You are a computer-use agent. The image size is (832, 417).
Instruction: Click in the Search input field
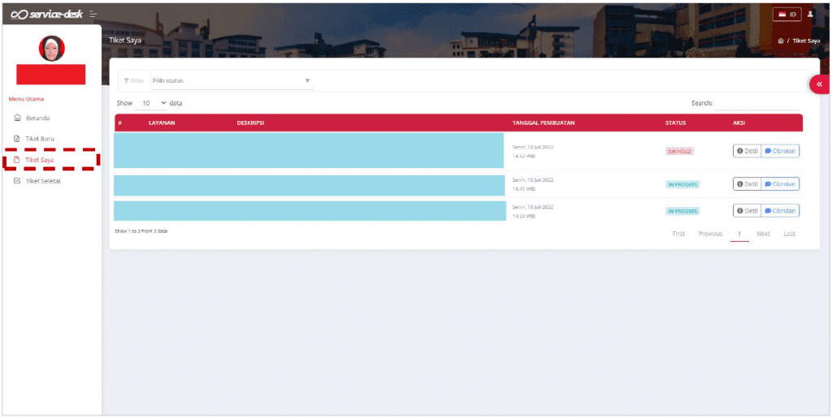tap(757, 104)
